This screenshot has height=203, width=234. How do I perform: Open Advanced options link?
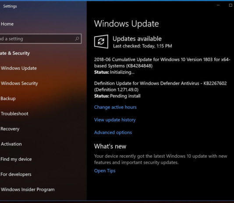click(x=113, y=132)
